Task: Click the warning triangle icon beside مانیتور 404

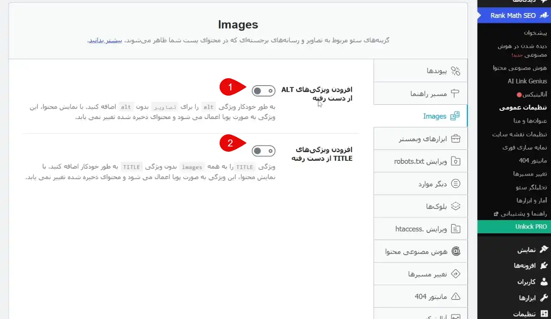Action: (455, 296)
